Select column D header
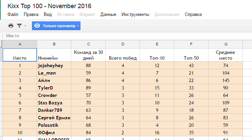 pyautogui.click(x=123, y=44)
